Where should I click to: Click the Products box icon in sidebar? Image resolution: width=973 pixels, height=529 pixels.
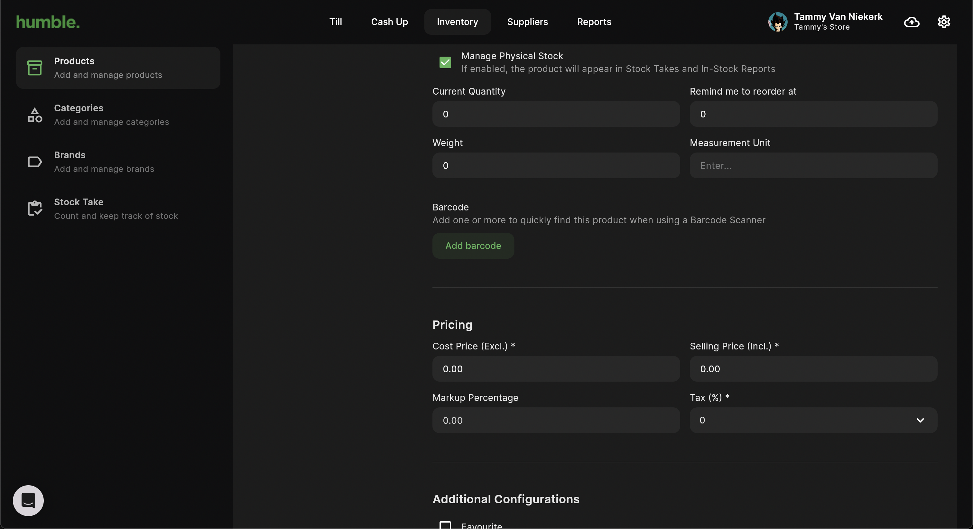[35, 68]
